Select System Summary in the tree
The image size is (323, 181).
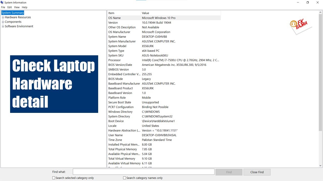tap(13, 13)
